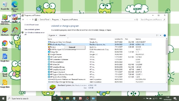The width and height of the screenshot is (179, 101).
Task: Go up one level with the Up arrow
Action: click(x=33, y=20)
